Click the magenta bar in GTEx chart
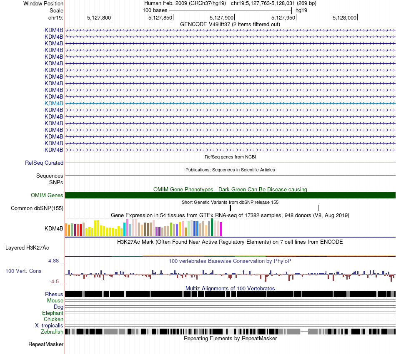 click(x=221, y=229)
